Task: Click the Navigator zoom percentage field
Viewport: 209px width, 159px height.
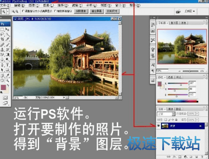Action: click(163, 71)
